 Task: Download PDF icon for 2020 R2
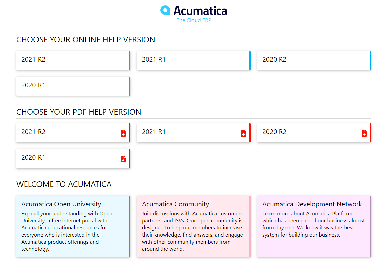[364, 133]
